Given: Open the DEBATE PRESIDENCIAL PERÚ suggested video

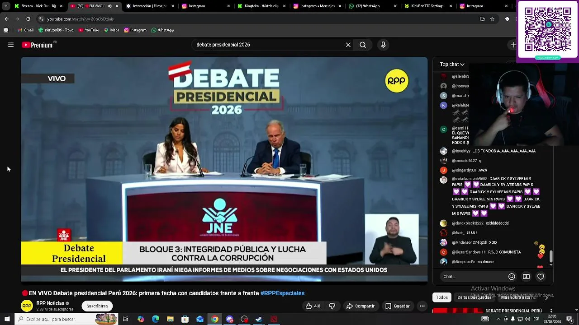Looking at the screenshot, I should pos(513,311).
